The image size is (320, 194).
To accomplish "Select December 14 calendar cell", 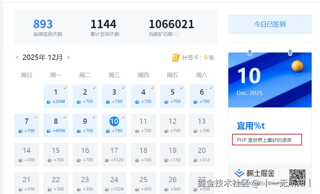I will 27,155.
